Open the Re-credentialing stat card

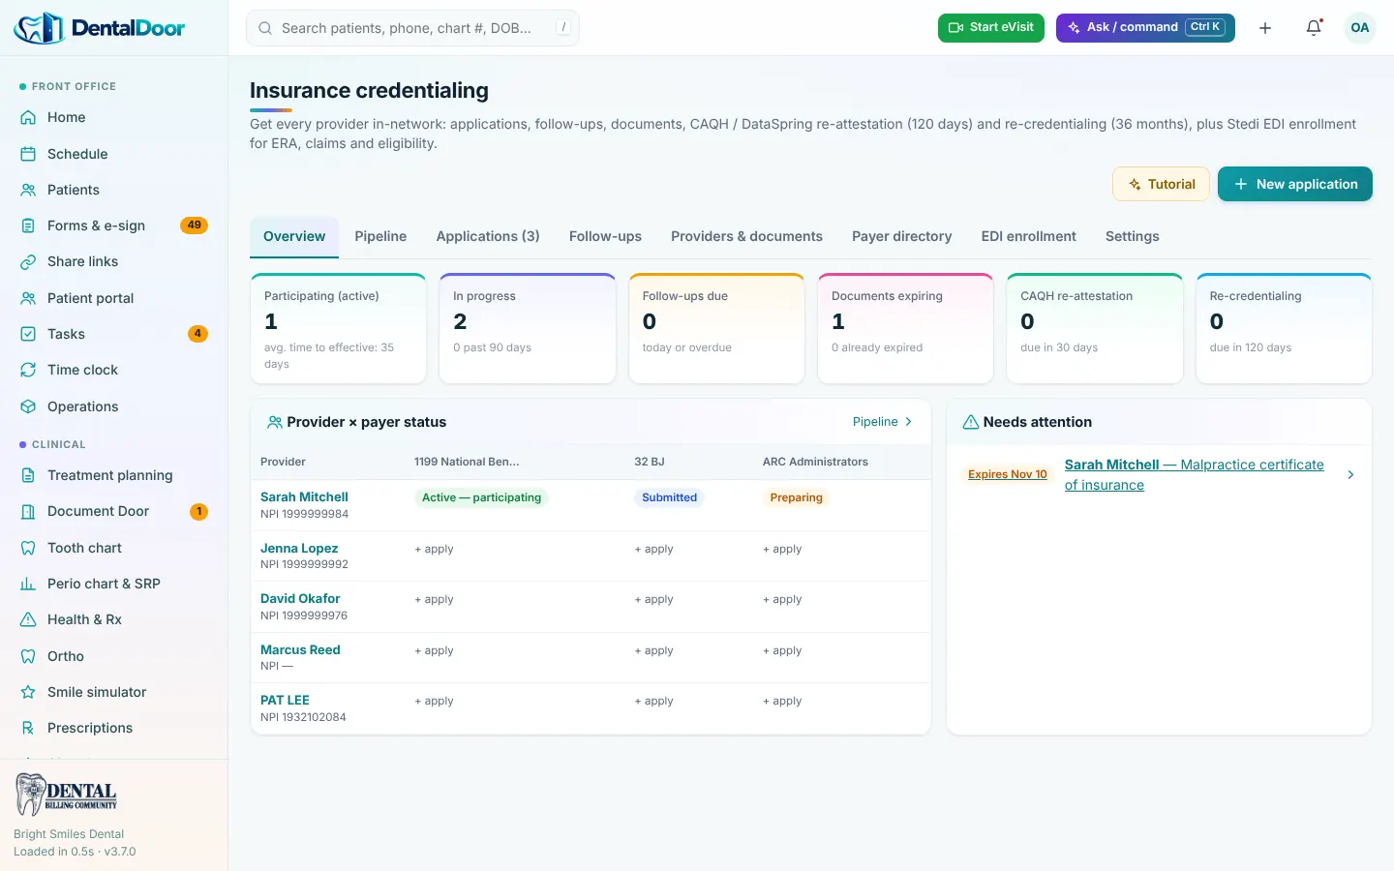(1284, 328)
